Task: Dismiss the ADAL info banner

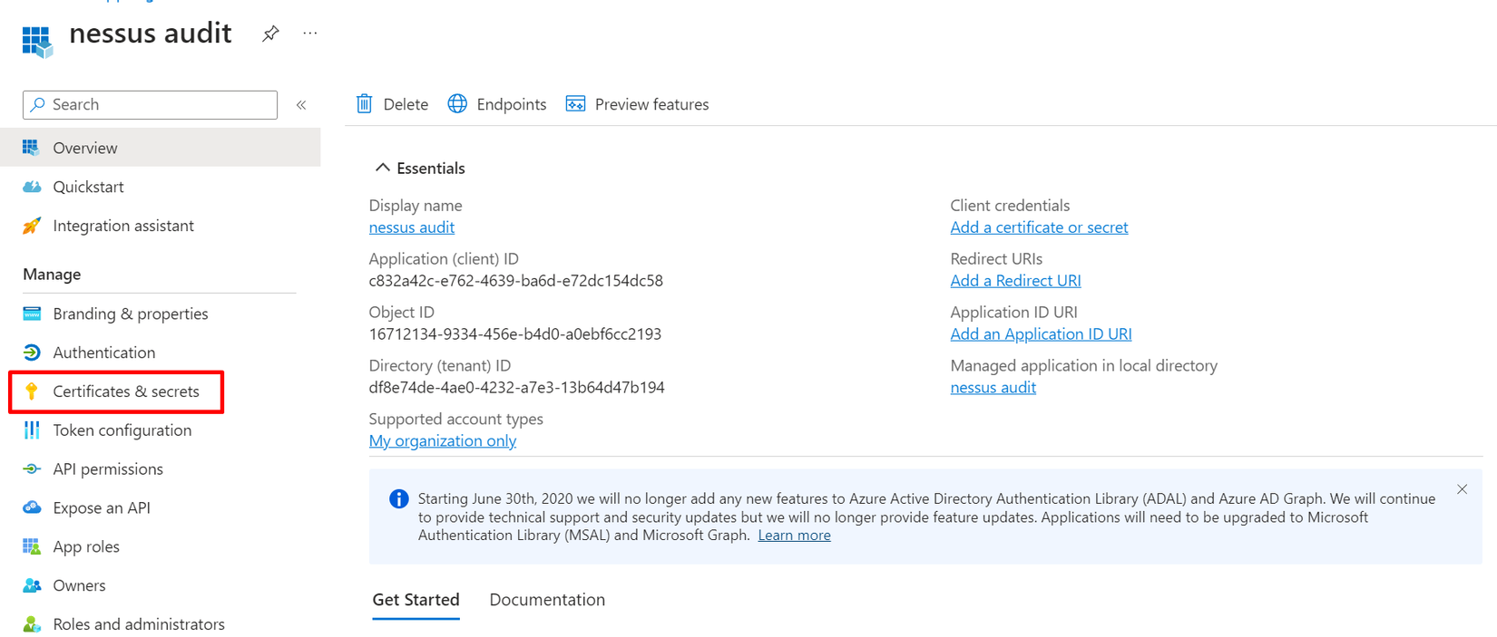Action: point(1462,489)
